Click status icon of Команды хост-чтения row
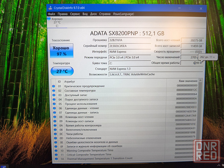Viewport: 224px width, 168px height. click(55, 117)
